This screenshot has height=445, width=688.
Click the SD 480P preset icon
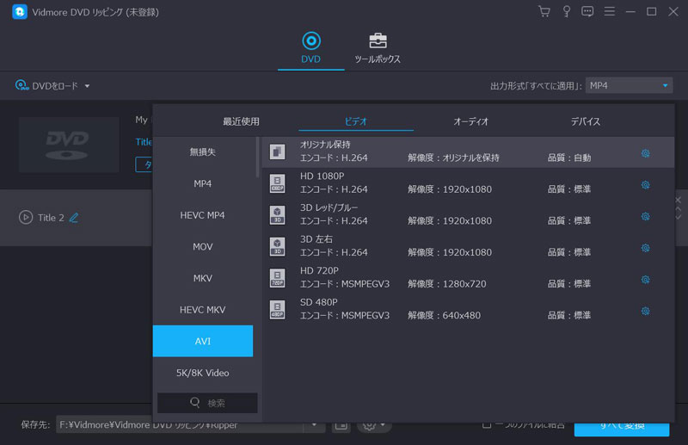click(x=277, y=310)
